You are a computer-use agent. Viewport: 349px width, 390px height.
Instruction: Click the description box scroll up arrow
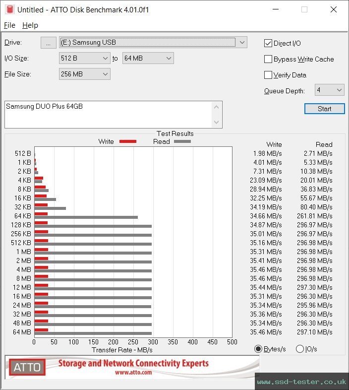coord(217,107)
